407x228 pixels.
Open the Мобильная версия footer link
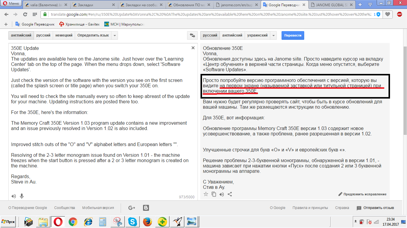(x=98, y=208)
